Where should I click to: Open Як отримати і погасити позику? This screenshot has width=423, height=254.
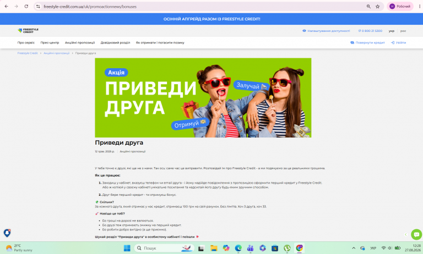click(160, 42)
